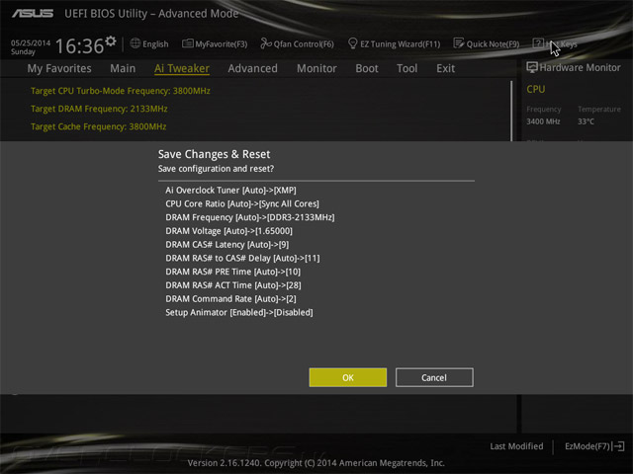Click the Hardware Monitor heading
The height and width of the screenshot is (474, 633).
(580, 68)
